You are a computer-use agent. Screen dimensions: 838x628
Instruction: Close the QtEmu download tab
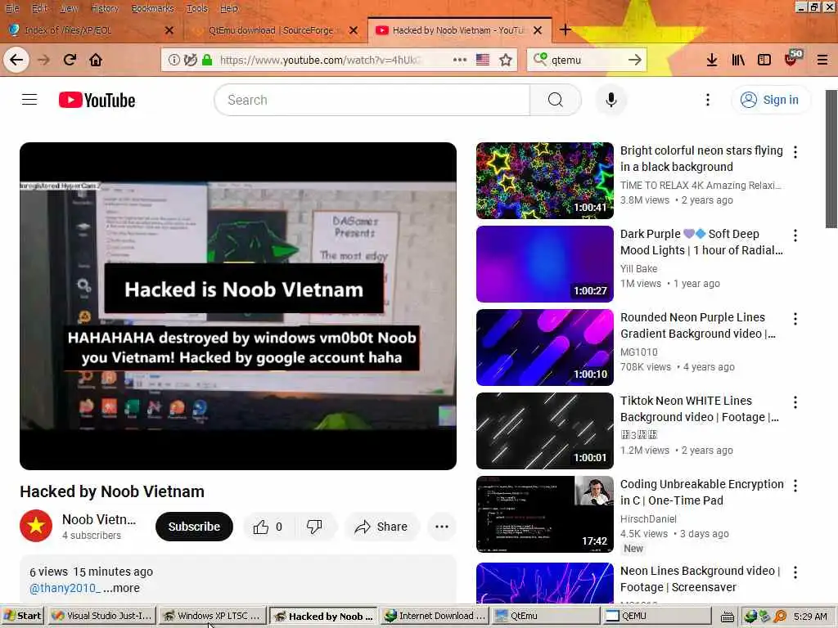coord(354,30)
